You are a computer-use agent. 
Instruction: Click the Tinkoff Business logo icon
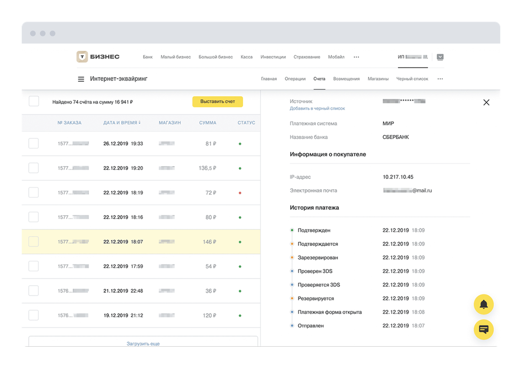coord(82,57)
